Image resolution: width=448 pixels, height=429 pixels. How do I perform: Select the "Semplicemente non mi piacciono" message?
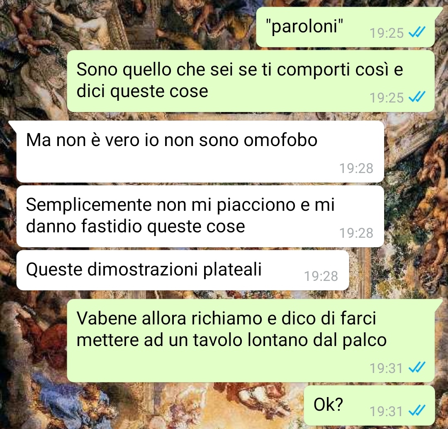[200, 216]
